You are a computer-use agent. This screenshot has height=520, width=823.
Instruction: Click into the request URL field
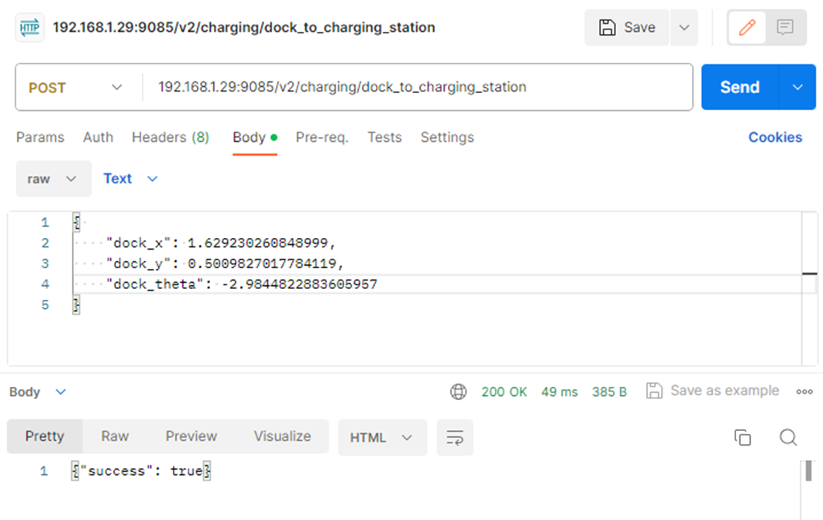click(418, 88)
